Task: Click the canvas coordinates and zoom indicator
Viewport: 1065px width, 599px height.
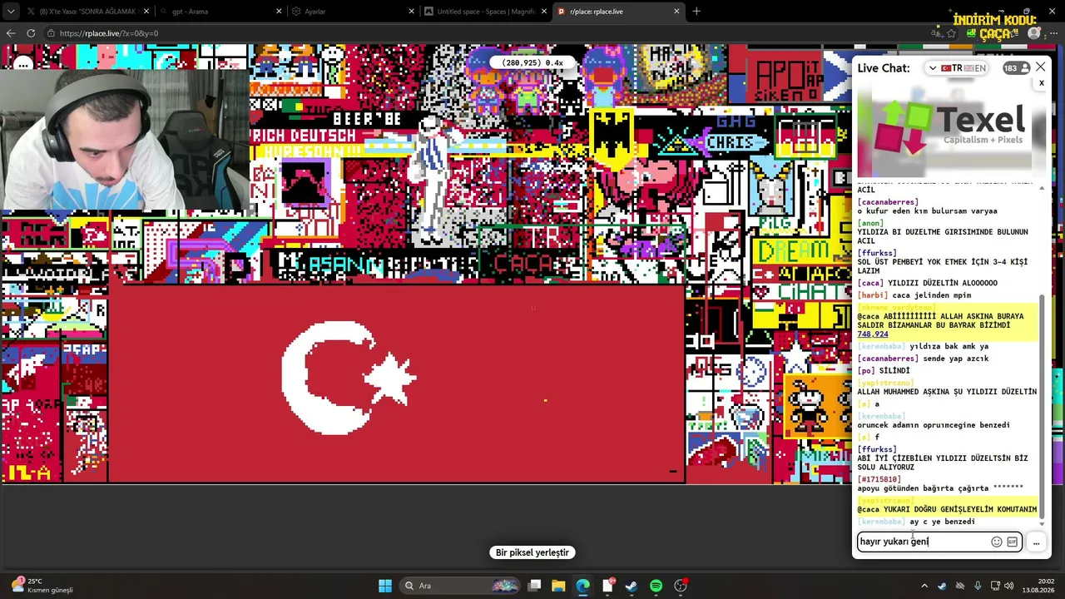Action: 532,62
